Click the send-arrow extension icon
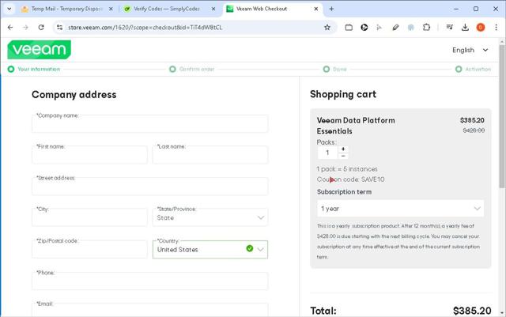Screen dimensions: 506x317 tap(379, 28)
